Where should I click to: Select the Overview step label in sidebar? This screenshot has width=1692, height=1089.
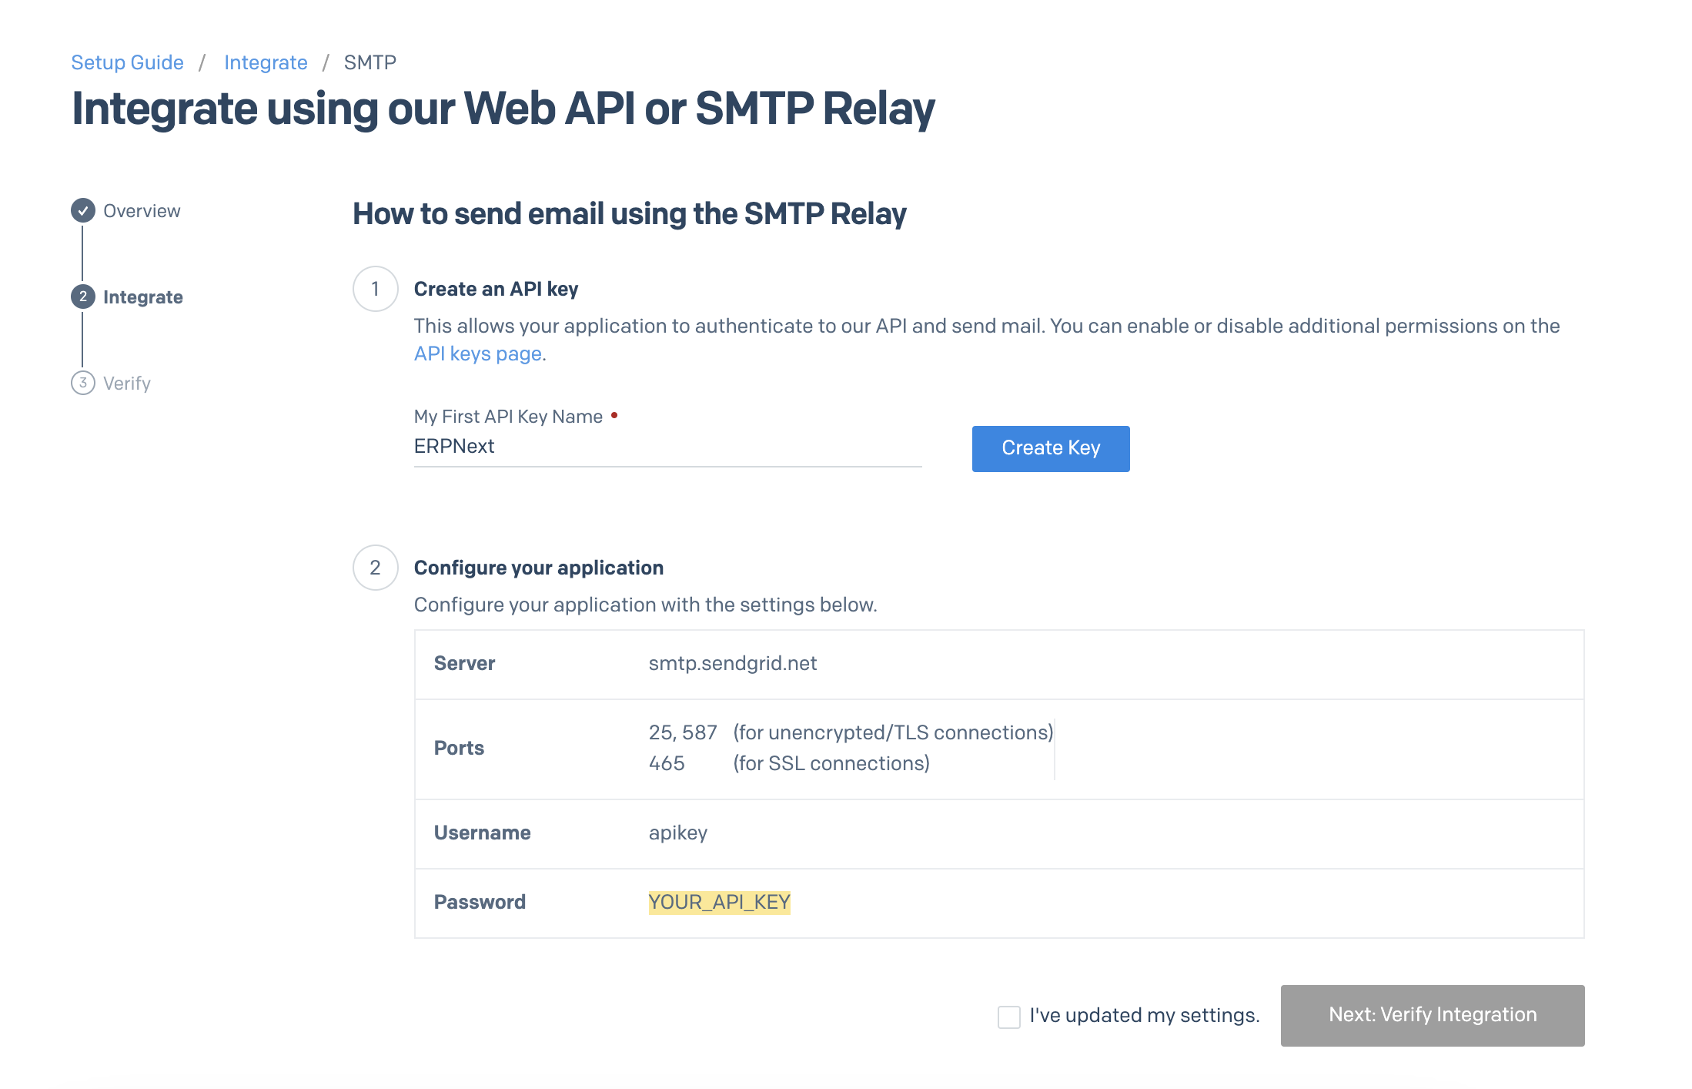tap(142, 211)
